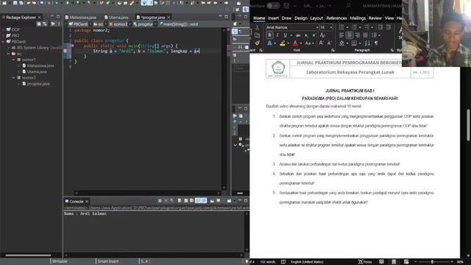The width and height of the screenshot is (471, 265).
Task: Open the Layout ribbon tab in Word
Action: [316, 18]
